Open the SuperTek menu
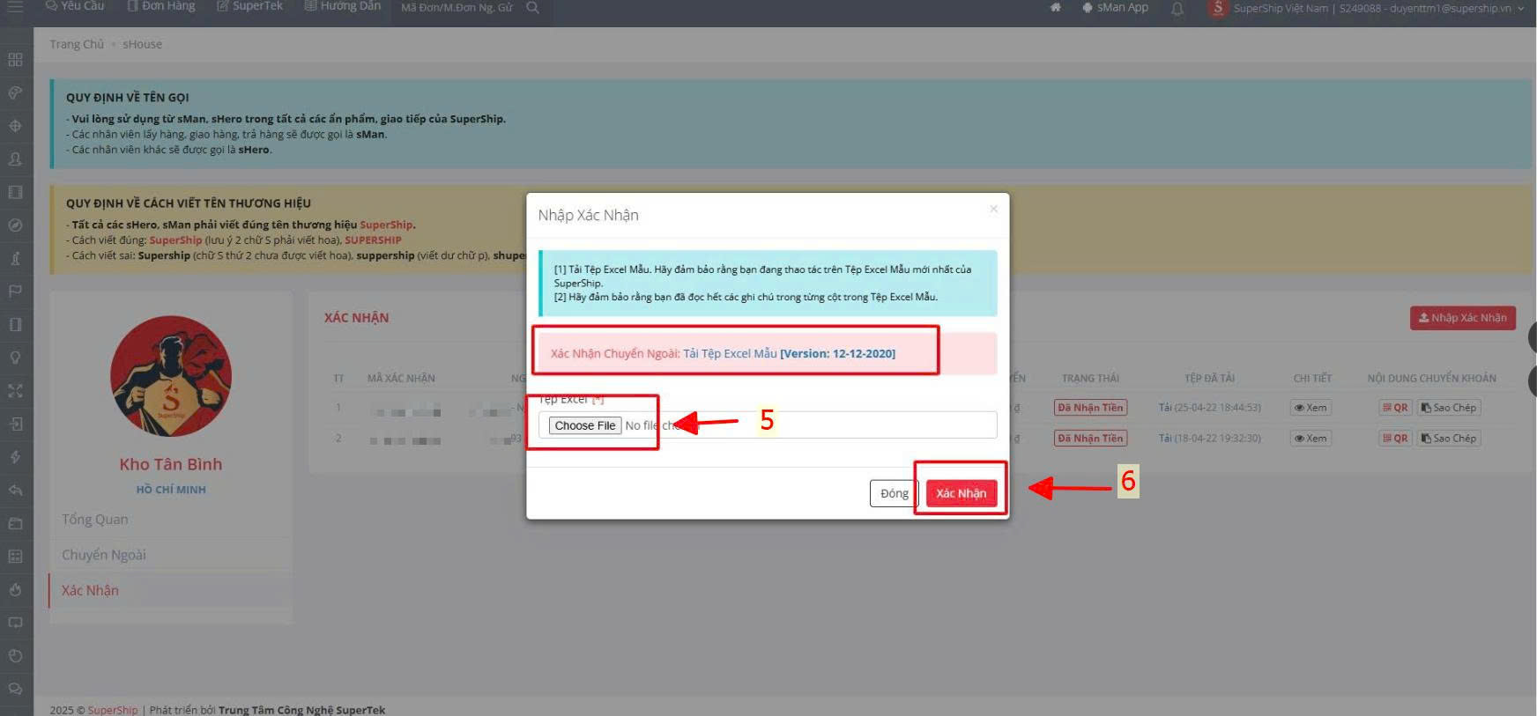The height and width of the screenshot is (716, 1537). coord(250,6)
